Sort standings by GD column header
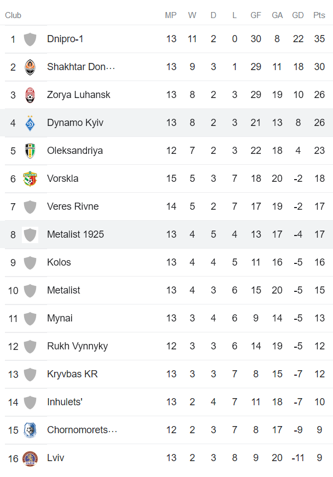The width and height of the screenshot is (333, 477). (298, 15)
